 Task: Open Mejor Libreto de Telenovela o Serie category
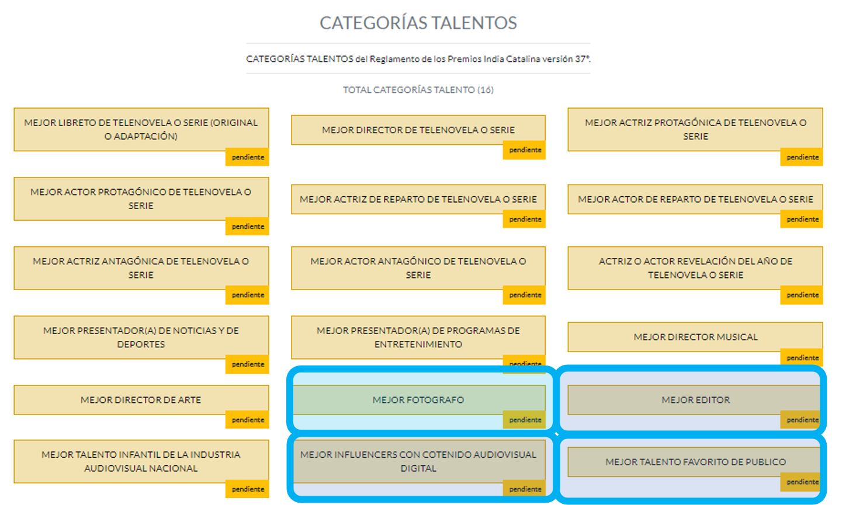coord(141,130)
